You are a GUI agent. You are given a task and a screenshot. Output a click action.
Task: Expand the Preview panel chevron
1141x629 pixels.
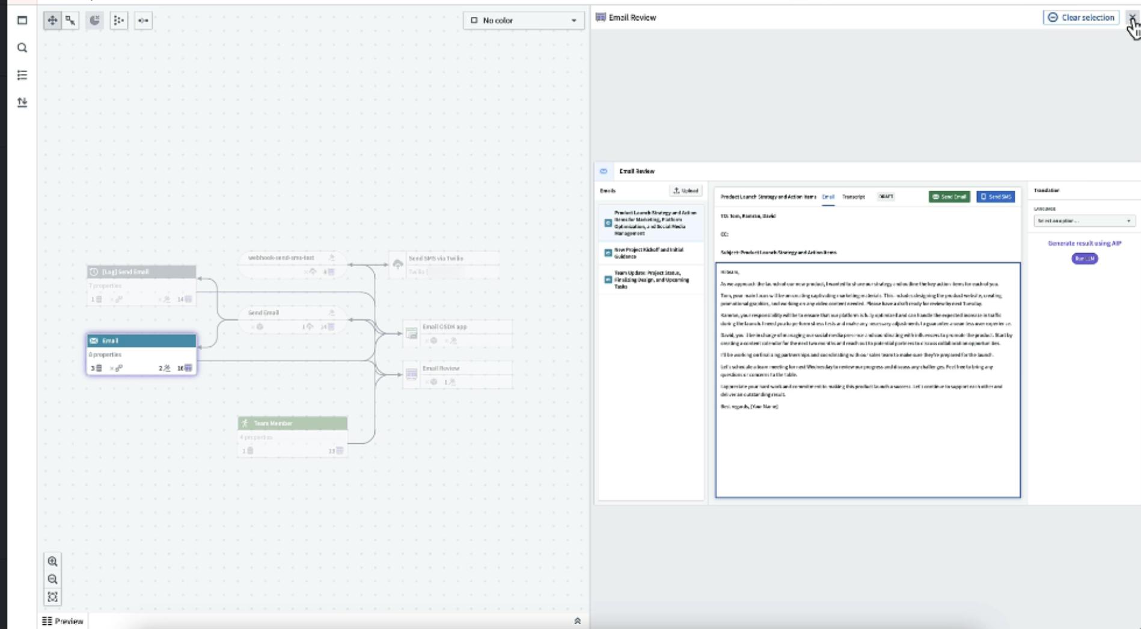[x=577, y=621]
